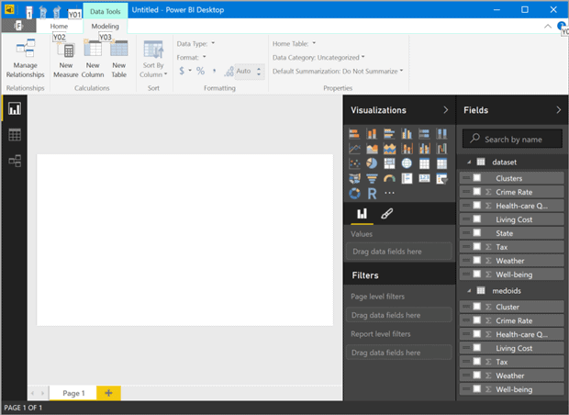Insert a Gauge visual

[389, 178]
